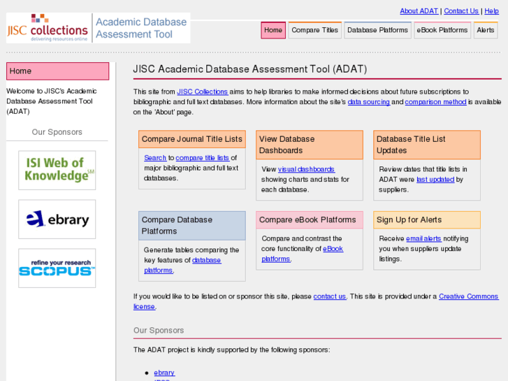The height and width of the screenshot is (381, 508).
Task: Click the Compare Journal Title Lists card header
Action: pyautogui.click(x=192, y=139)
